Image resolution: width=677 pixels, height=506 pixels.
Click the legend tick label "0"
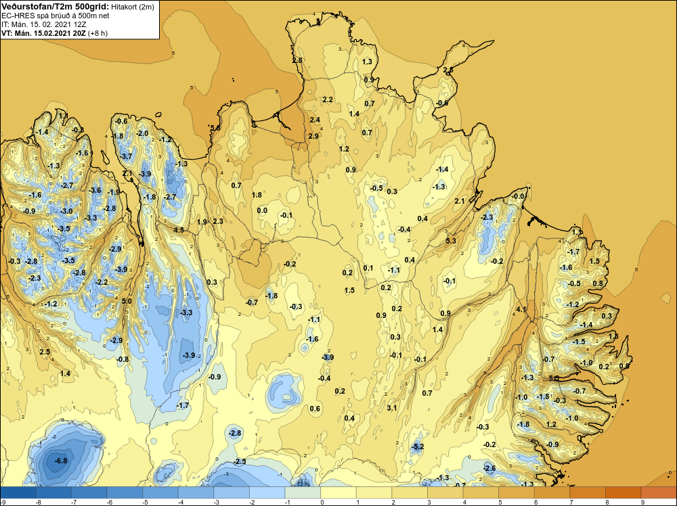click(x=322, y=503)
